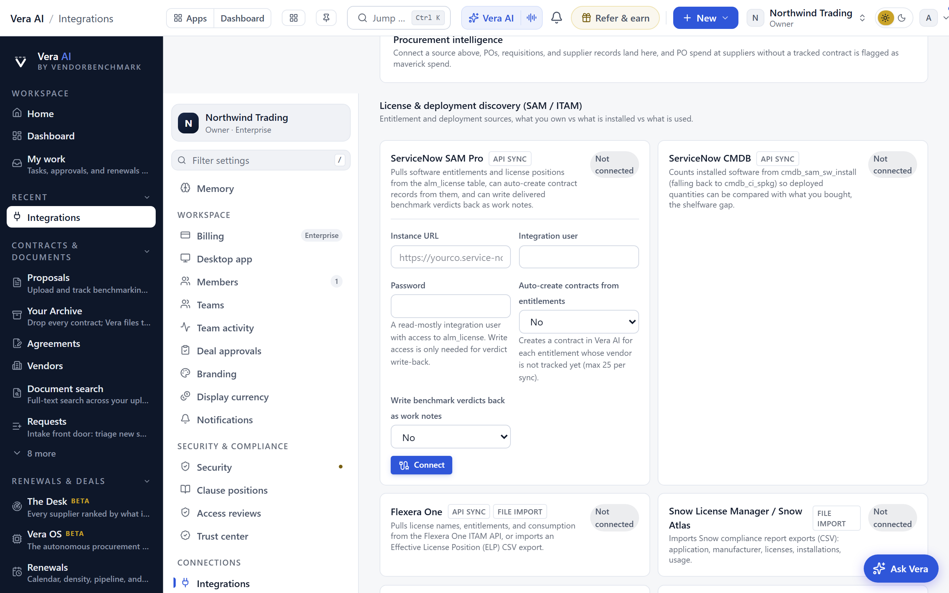
Task: Open Proposals in the sidebar
Action: coord(81,283)
